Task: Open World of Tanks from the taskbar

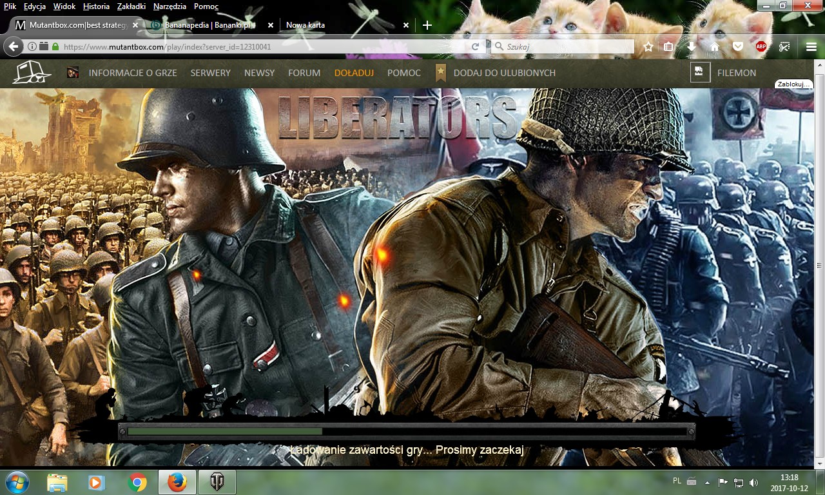Action: pos(217,481)
